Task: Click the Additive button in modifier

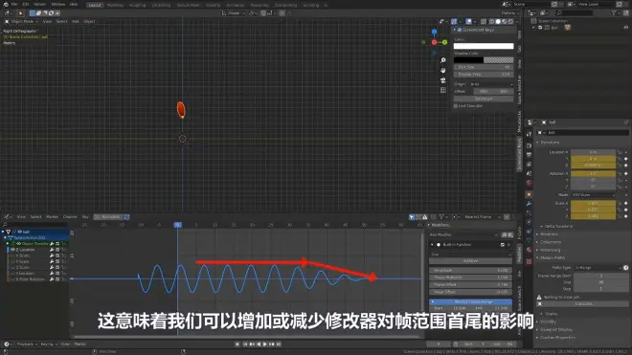Action: (470, 261)
